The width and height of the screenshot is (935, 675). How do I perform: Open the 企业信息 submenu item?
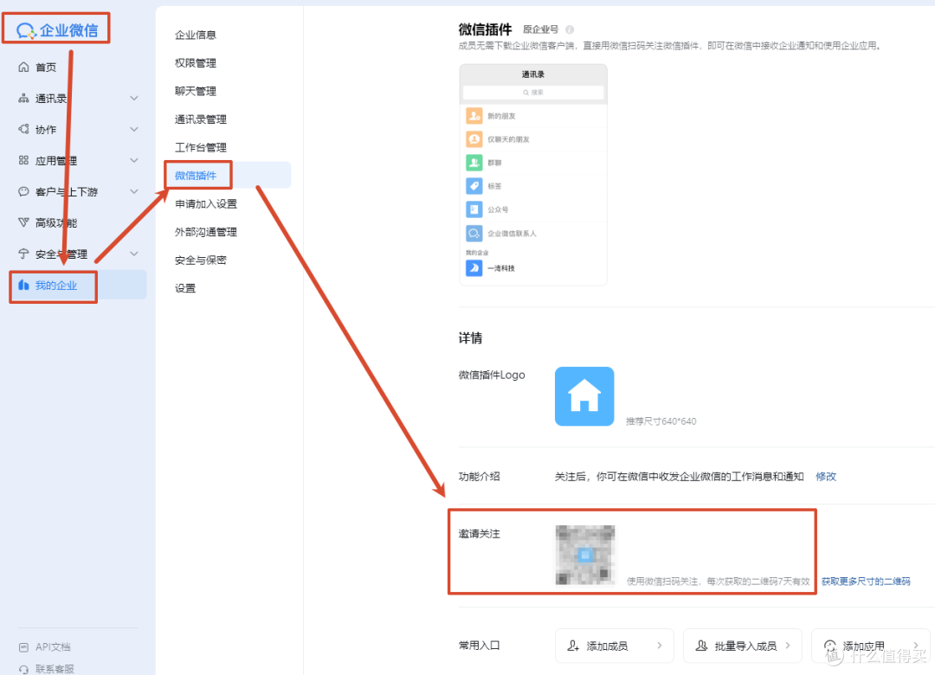[x=195, y=35]
